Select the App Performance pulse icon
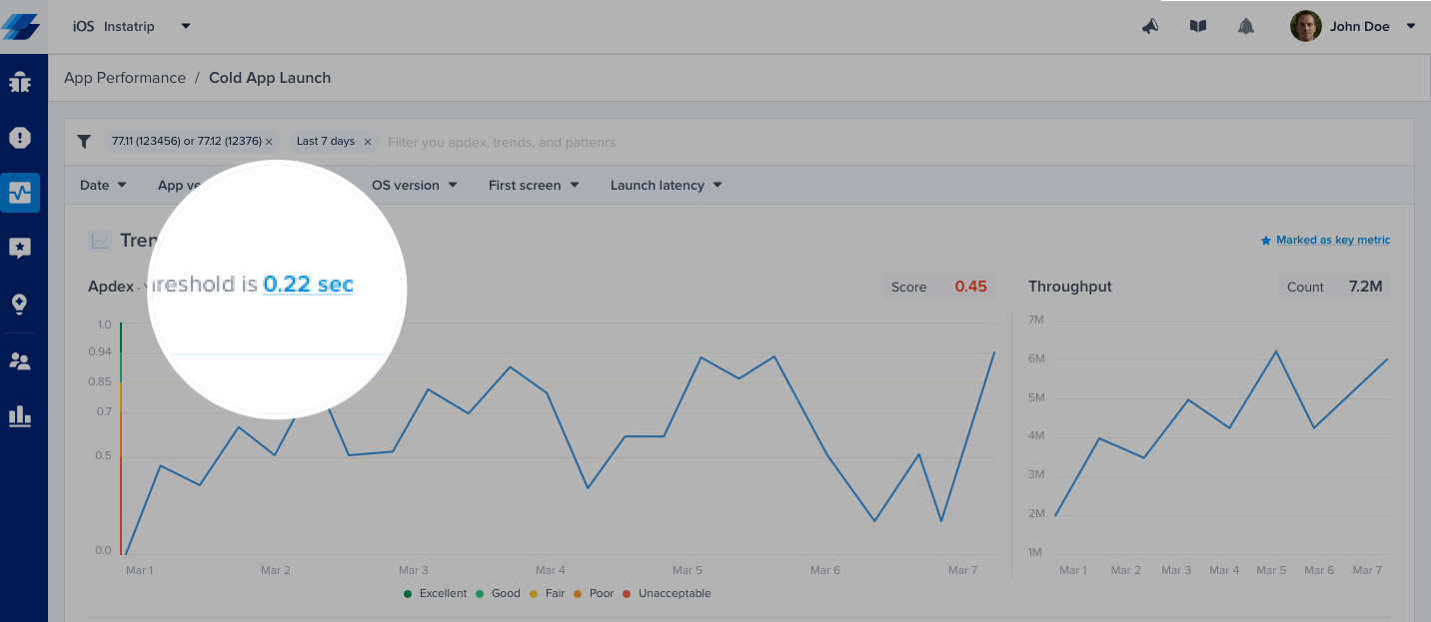 [20, 193]
